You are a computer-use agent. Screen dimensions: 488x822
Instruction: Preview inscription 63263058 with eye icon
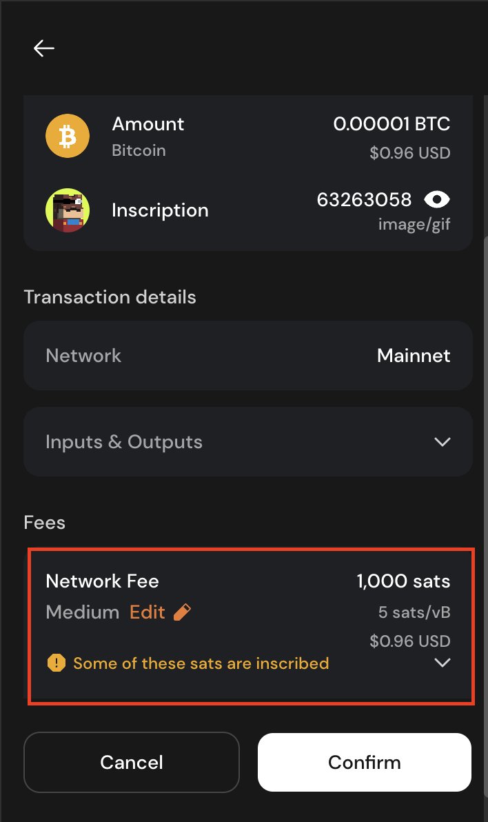[x=436, y=200]
